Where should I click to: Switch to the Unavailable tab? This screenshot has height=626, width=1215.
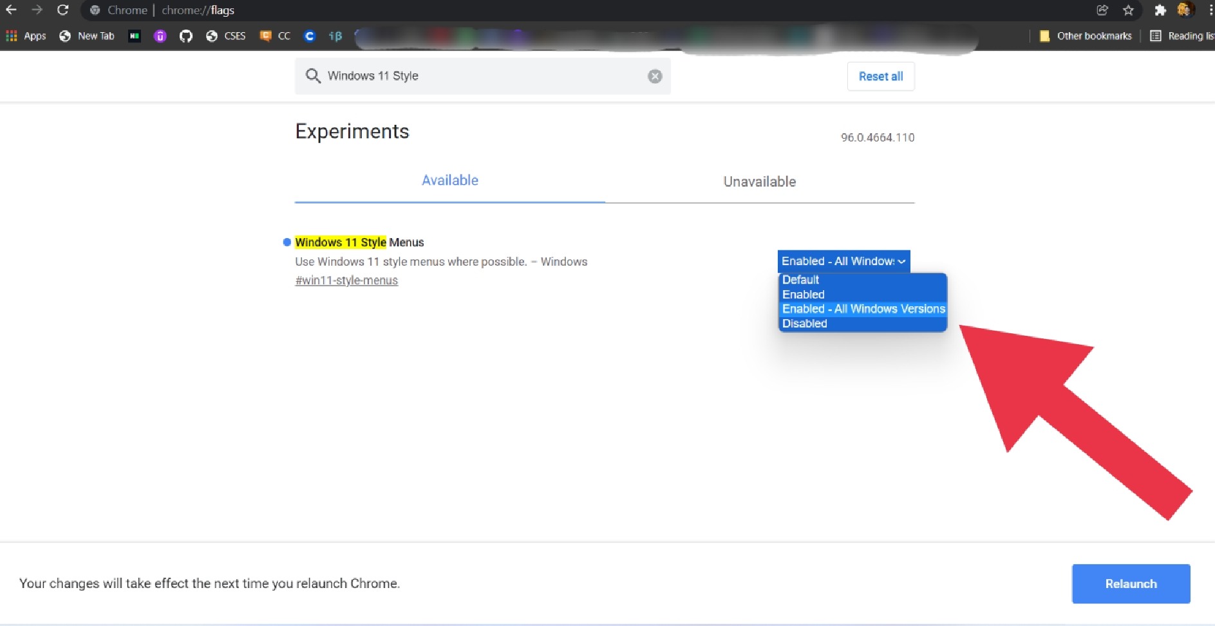click(x=760, y=181)
